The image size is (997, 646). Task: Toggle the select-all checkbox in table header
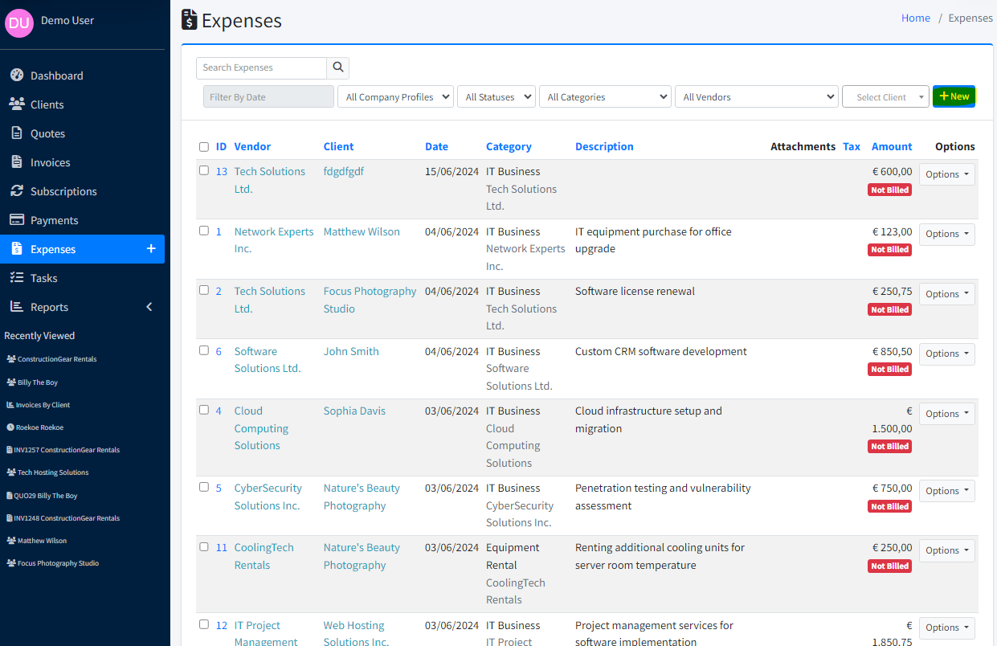coord(204,147)
